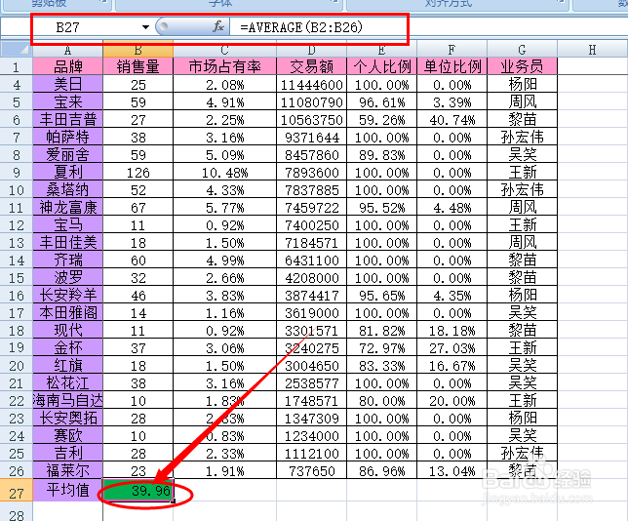Select row 9 header

tap(17, 173)
